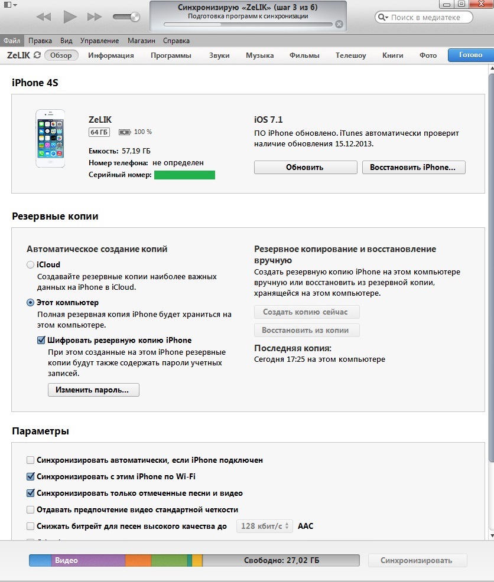Image resolution: width=494 pixels, height=582 pixels.
Task: Click the iPhone 4S device image
Action: pos(50,139)
